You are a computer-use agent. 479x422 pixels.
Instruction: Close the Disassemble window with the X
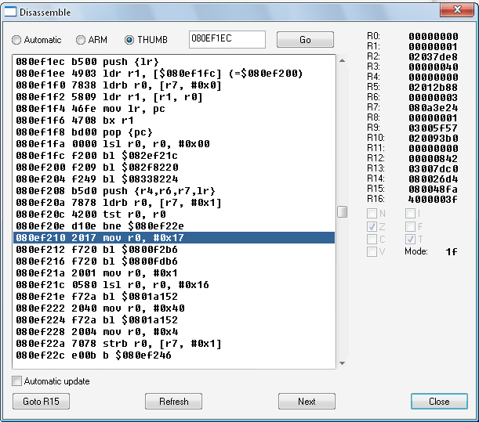tap(452, 10)
